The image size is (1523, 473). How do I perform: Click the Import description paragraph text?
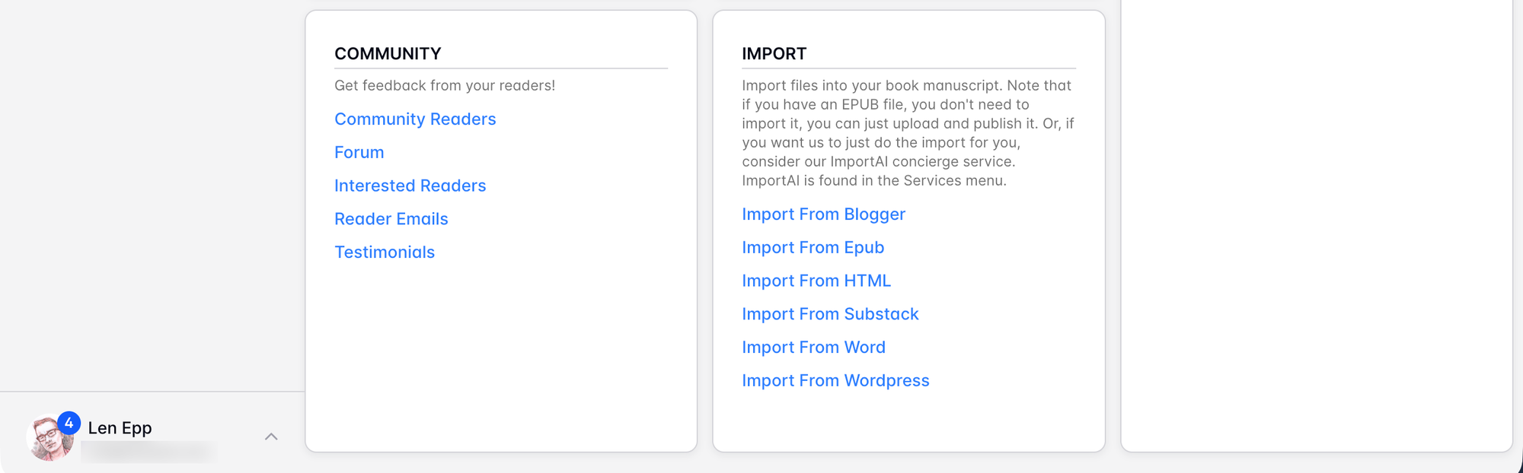906,133
